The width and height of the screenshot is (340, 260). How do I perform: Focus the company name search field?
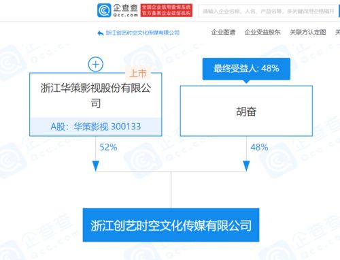coord(269,11)
